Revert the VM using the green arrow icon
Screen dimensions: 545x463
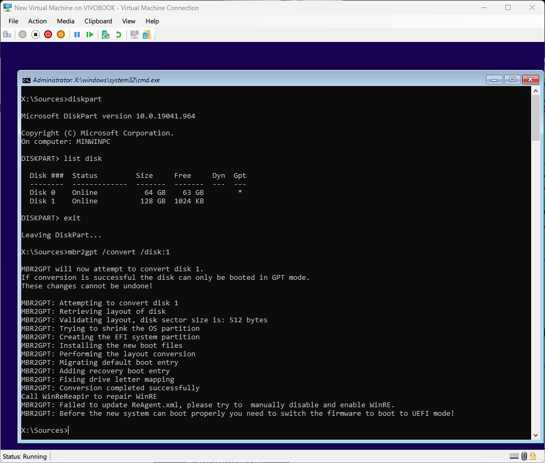point(118,35)
